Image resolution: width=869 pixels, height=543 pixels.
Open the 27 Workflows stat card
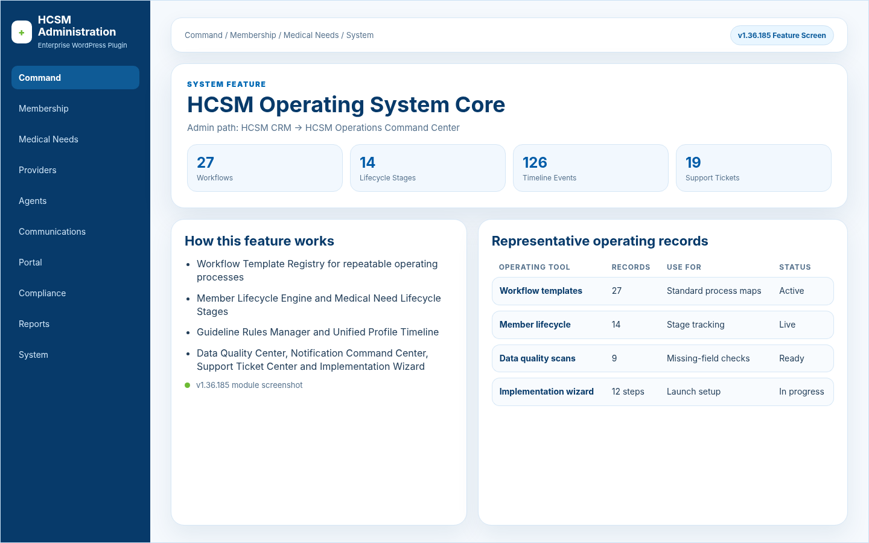265,168
